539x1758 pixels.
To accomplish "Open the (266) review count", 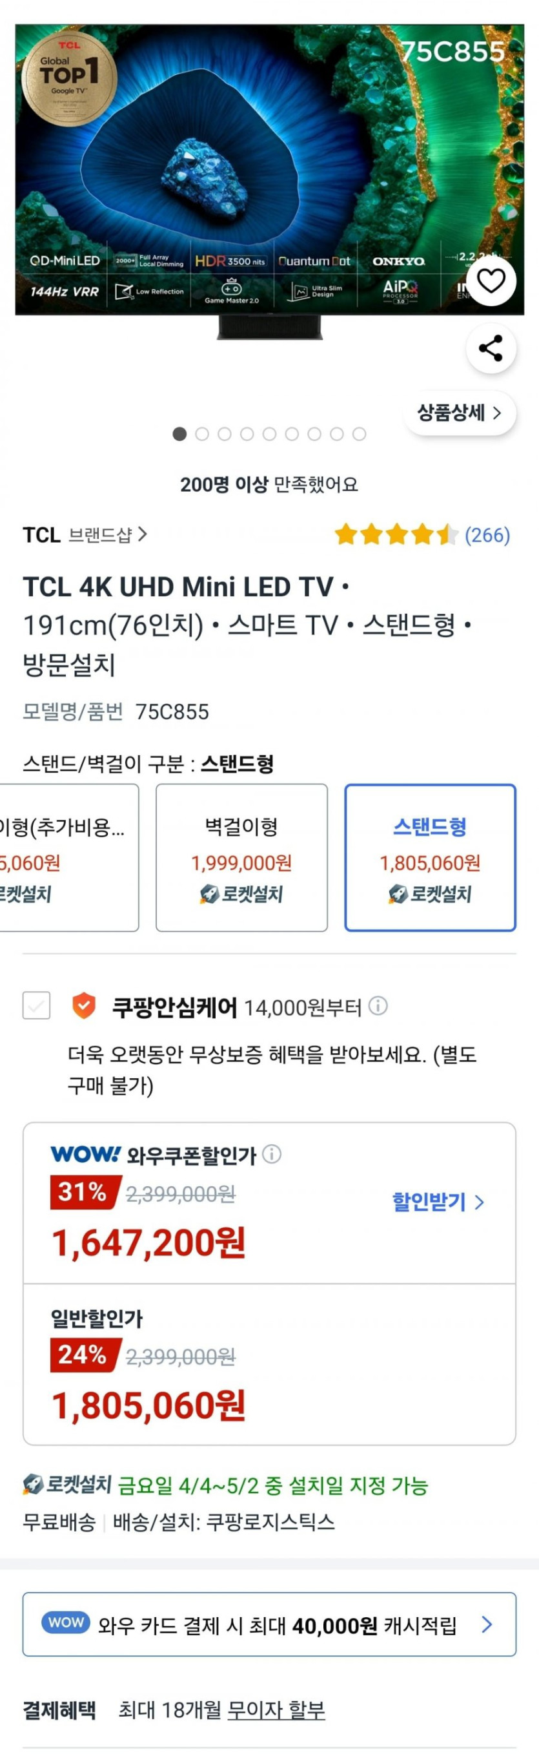I will pyautogui.click(x=487, y=535).
